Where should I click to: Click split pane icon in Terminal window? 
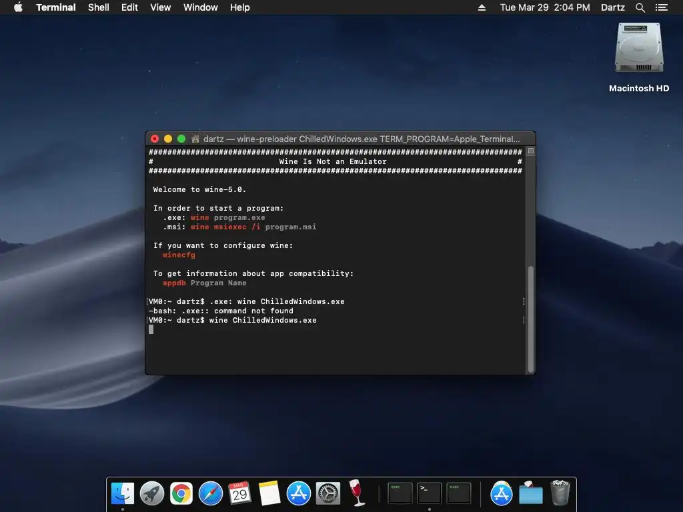click(531, 151)
